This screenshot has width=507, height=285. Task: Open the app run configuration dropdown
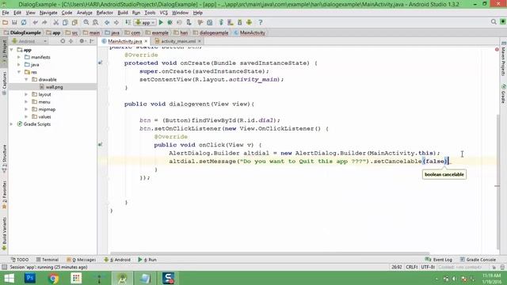coord(145,22)
